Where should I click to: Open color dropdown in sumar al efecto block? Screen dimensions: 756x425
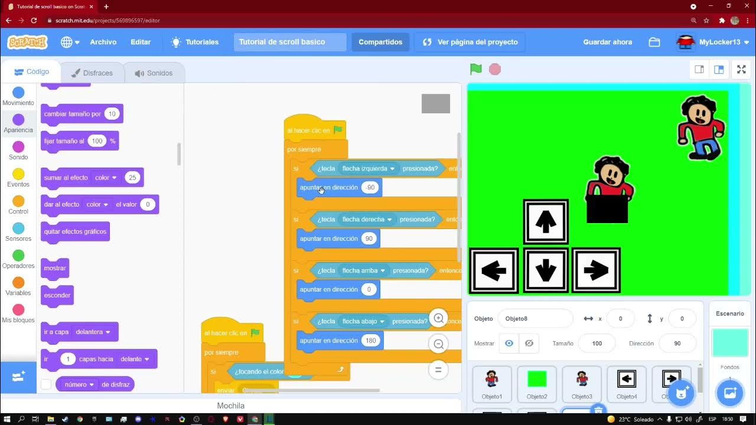coord(106,177)
